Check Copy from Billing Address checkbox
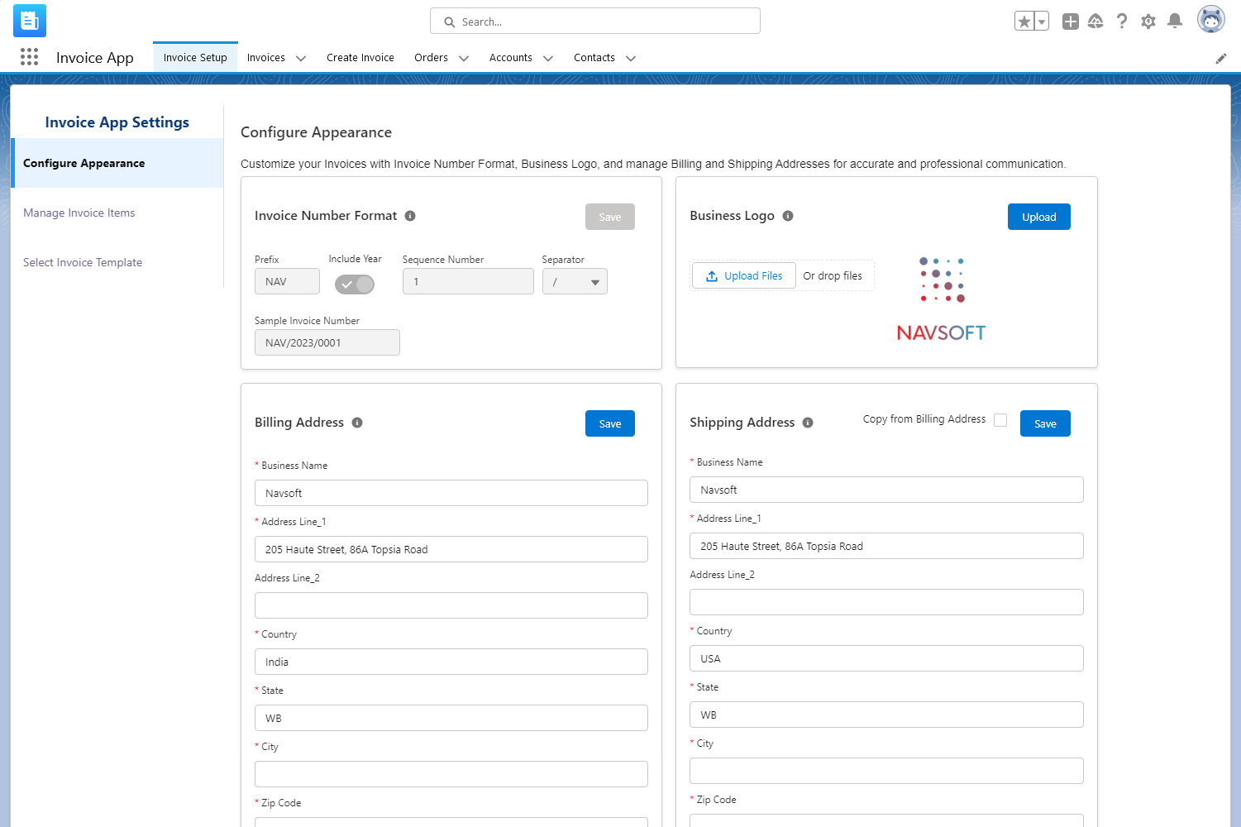1241x827 pixels. click(1000, 420)
